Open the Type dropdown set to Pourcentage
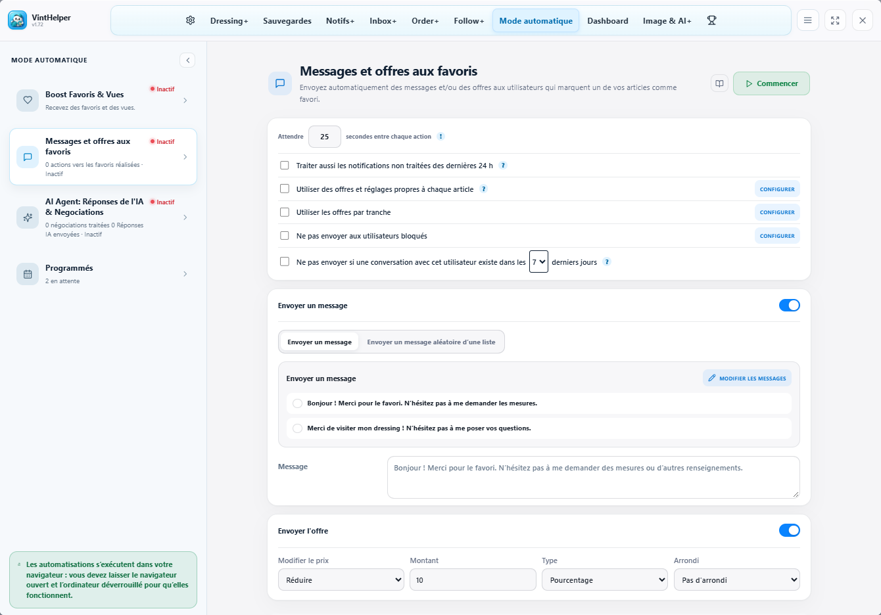 pos(605,580)
